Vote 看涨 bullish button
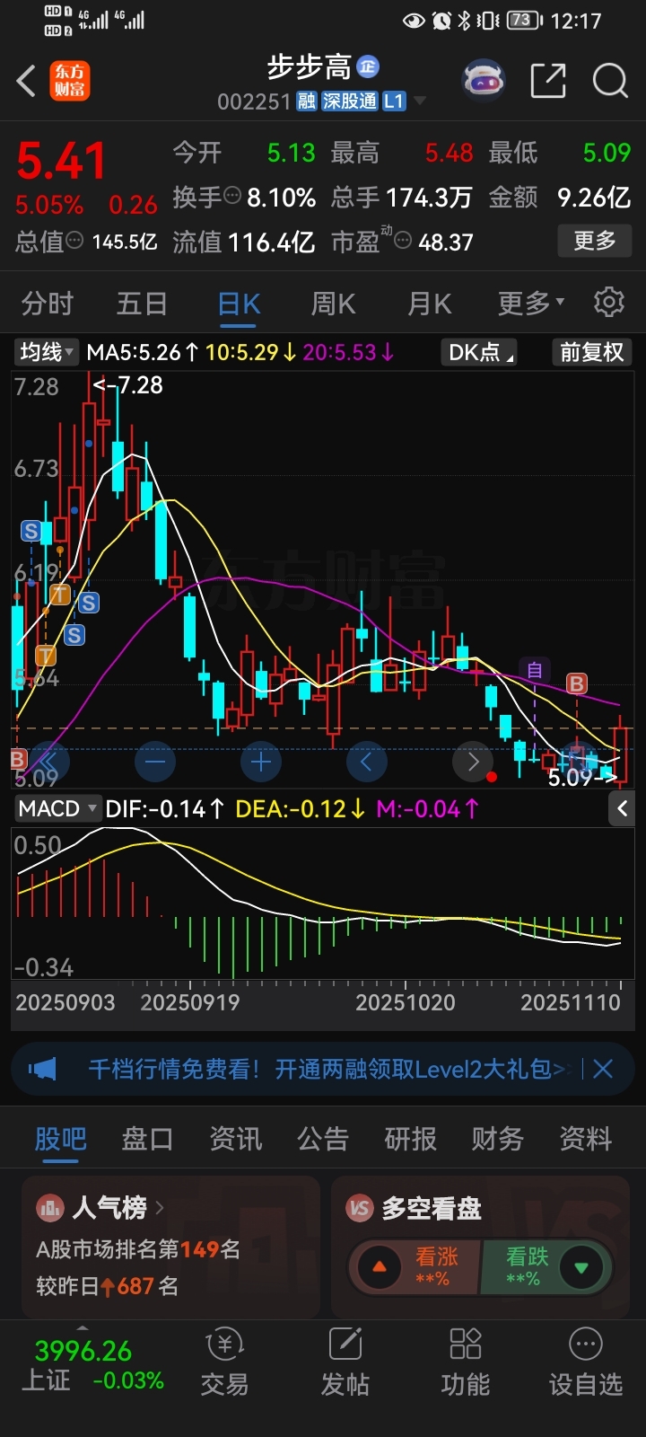 click(415, 1267)
